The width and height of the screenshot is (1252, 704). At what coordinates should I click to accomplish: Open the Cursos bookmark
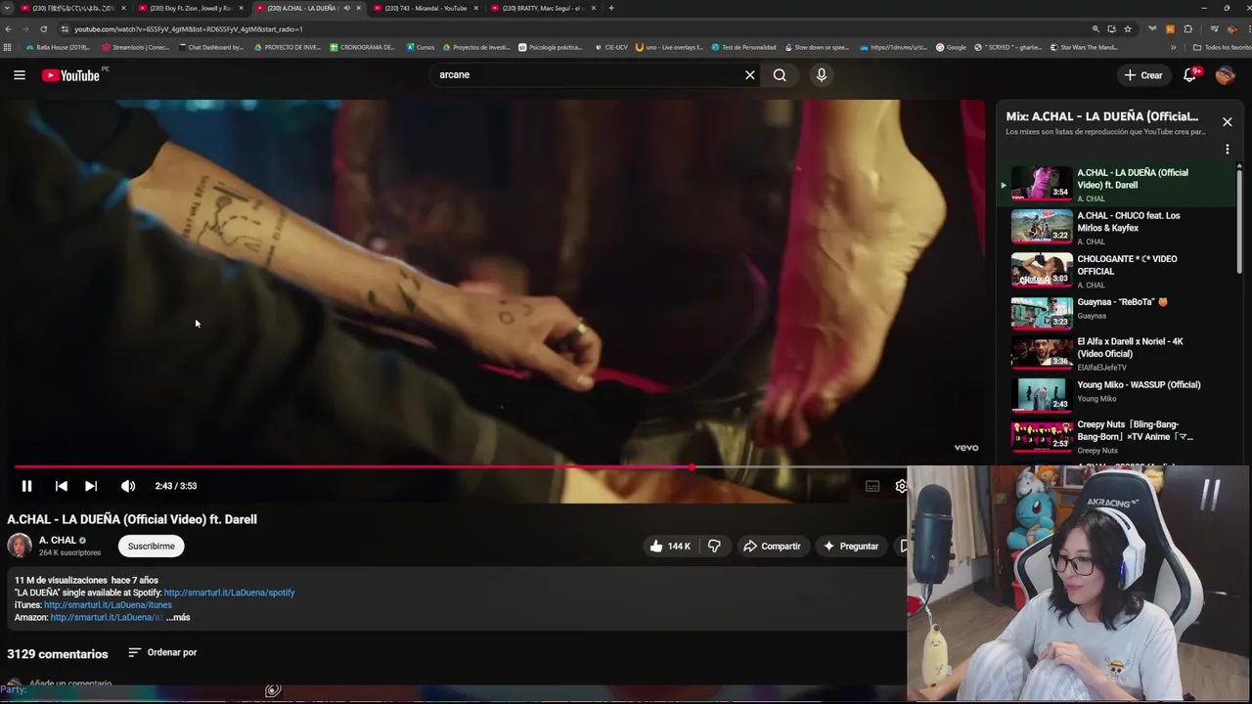click(421, 47)
